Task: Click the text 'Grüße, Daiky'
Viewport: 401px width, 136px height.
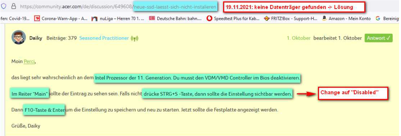Action: [x=26, y=126]
